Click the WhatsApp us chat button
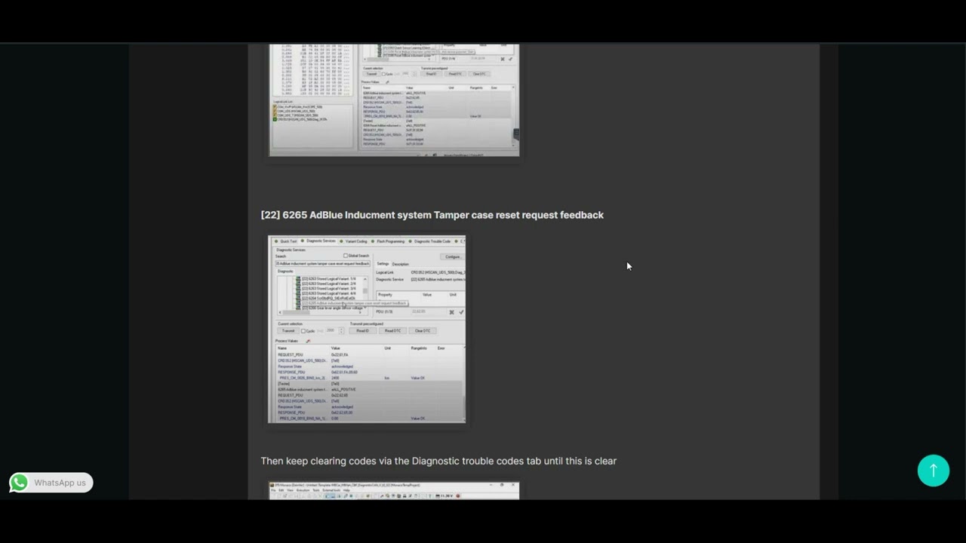 [x=51, y=483]
